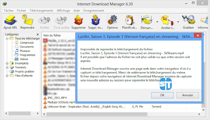Open the Aide menu
The height and width of the screenshot is (120, 210).
(x=76, y=10)
